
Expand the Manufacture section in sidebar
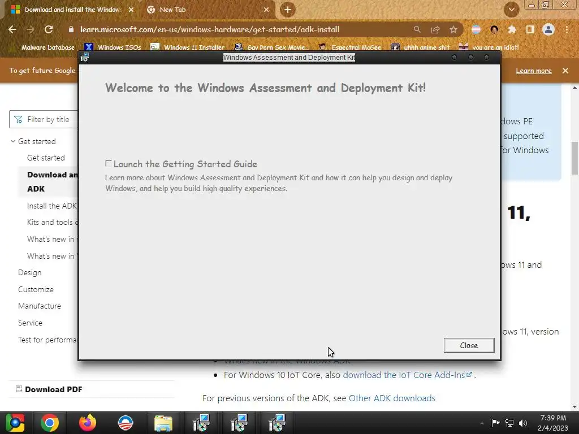point(40,306)
